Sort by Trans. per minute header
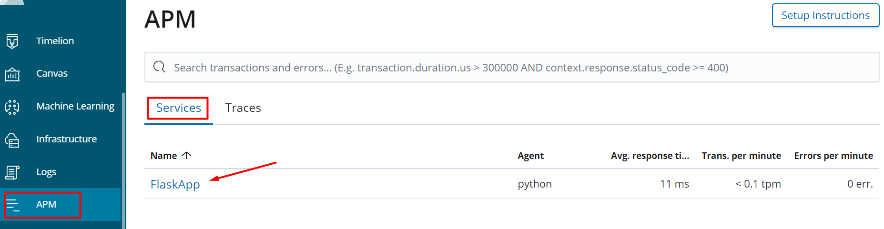 point(741,156)
